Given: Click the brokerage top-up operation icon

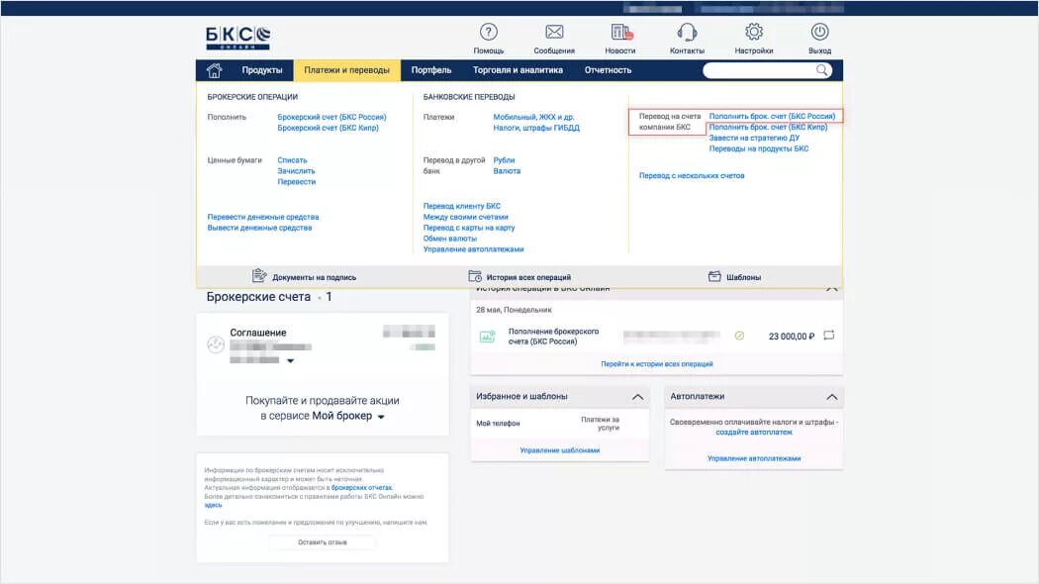Looking at the screenshot, I should click(487, 337).
